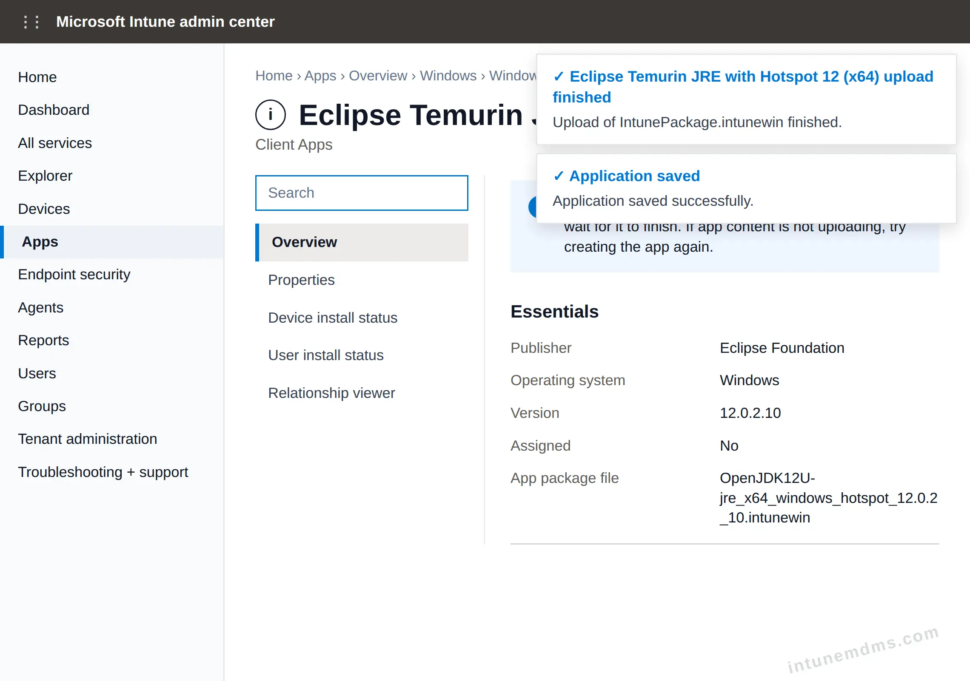Navigate to Reports in the sidebar

tap(43, 340)
